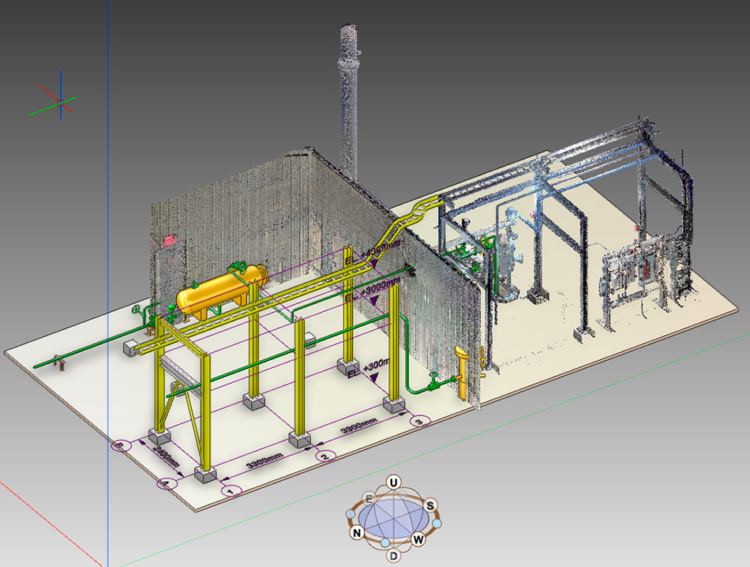Switch to the D (Down) compass view

pos(394,556)
